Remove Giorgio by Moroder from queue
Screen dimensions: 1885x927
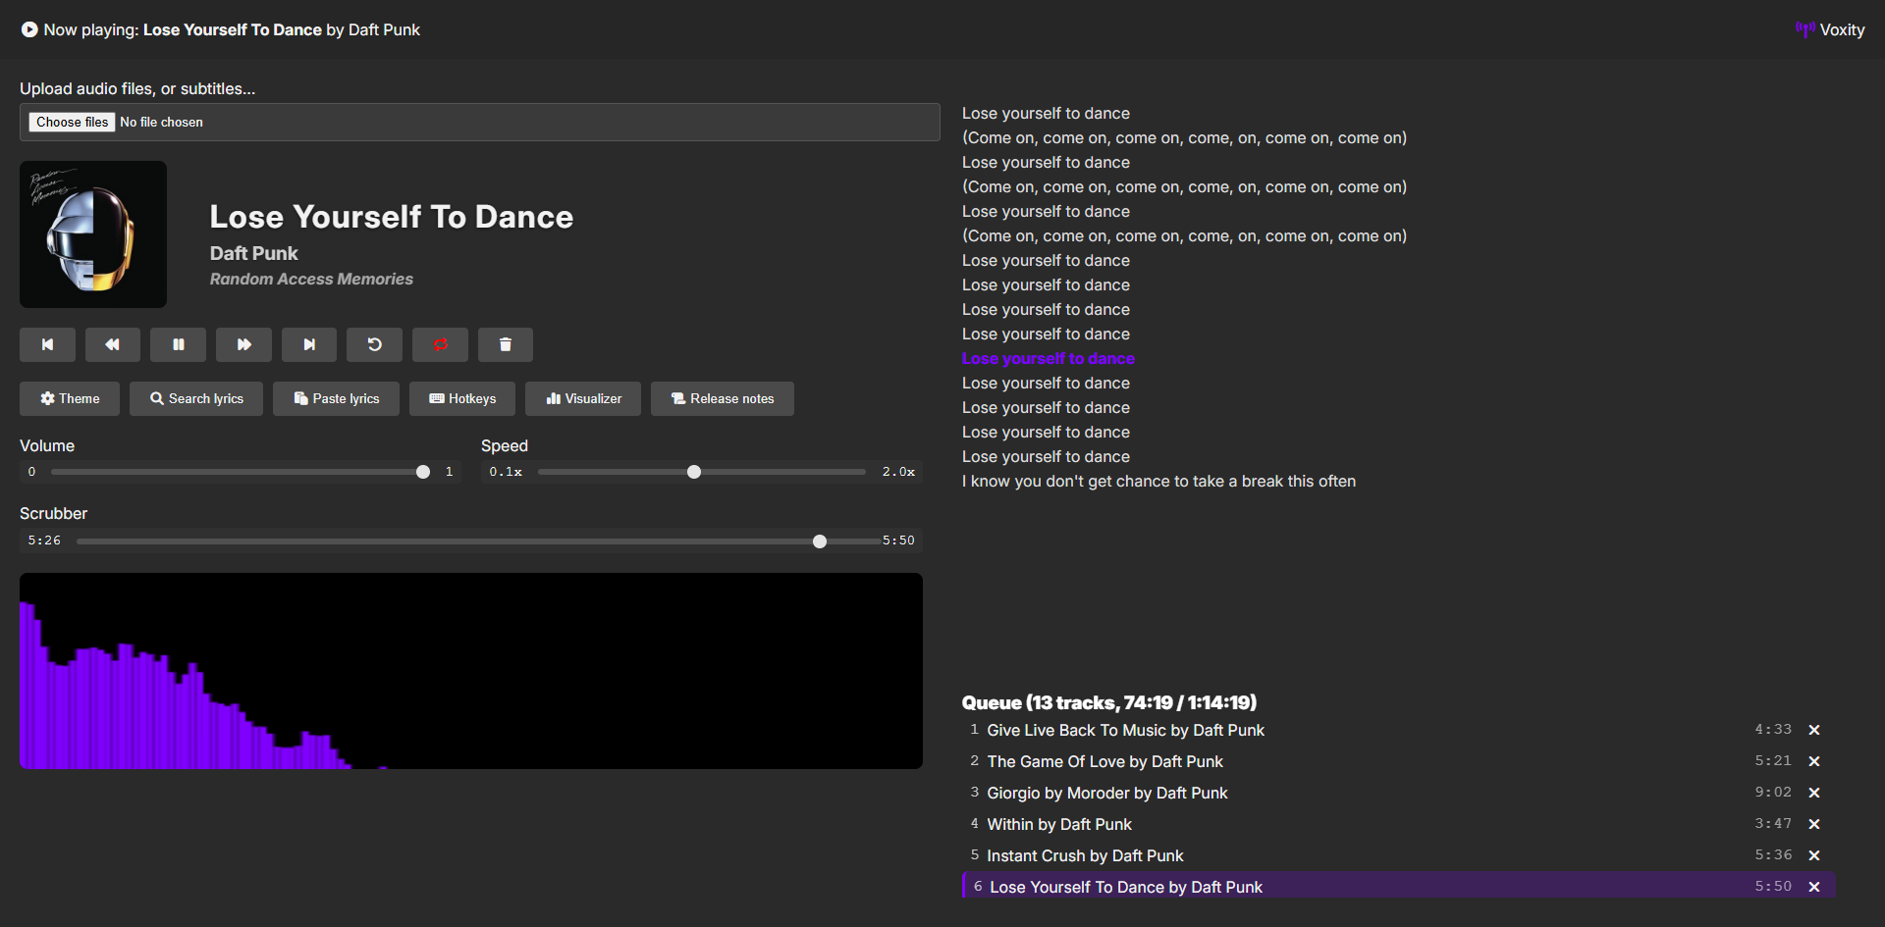tap(1813, 793)
